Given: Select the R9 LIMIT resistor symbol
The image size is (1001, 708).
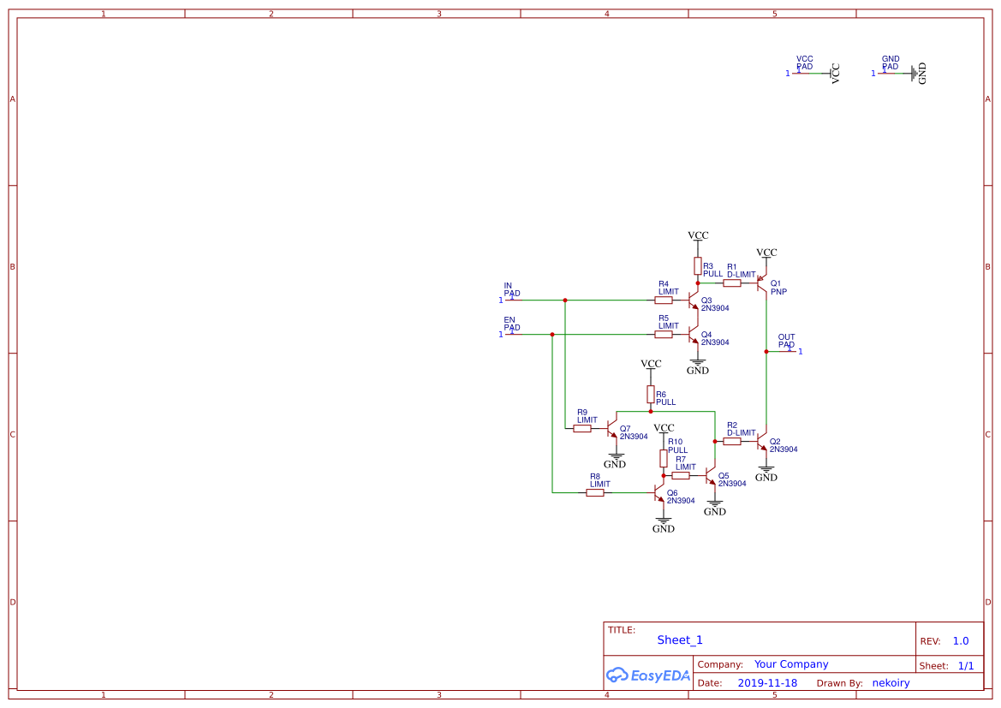Looking at the screenshot, I should coord(583,426).
